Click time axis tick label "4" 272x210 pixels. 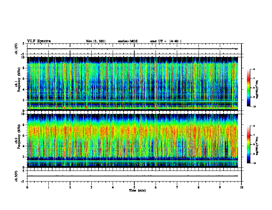113,187
